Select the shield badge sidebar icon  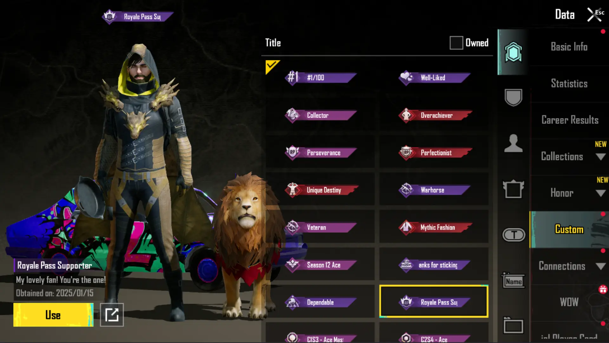click(513, 97)
